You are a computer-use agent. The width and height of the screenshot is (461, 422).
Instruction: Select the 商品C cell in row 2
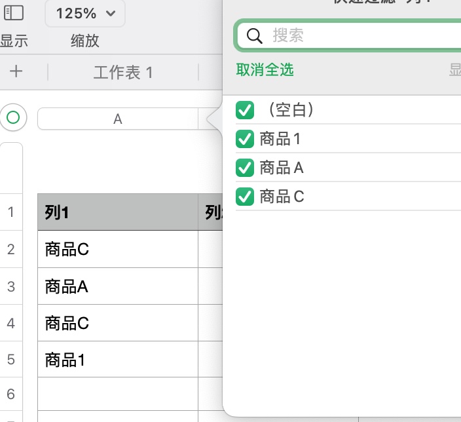[118, 249]
